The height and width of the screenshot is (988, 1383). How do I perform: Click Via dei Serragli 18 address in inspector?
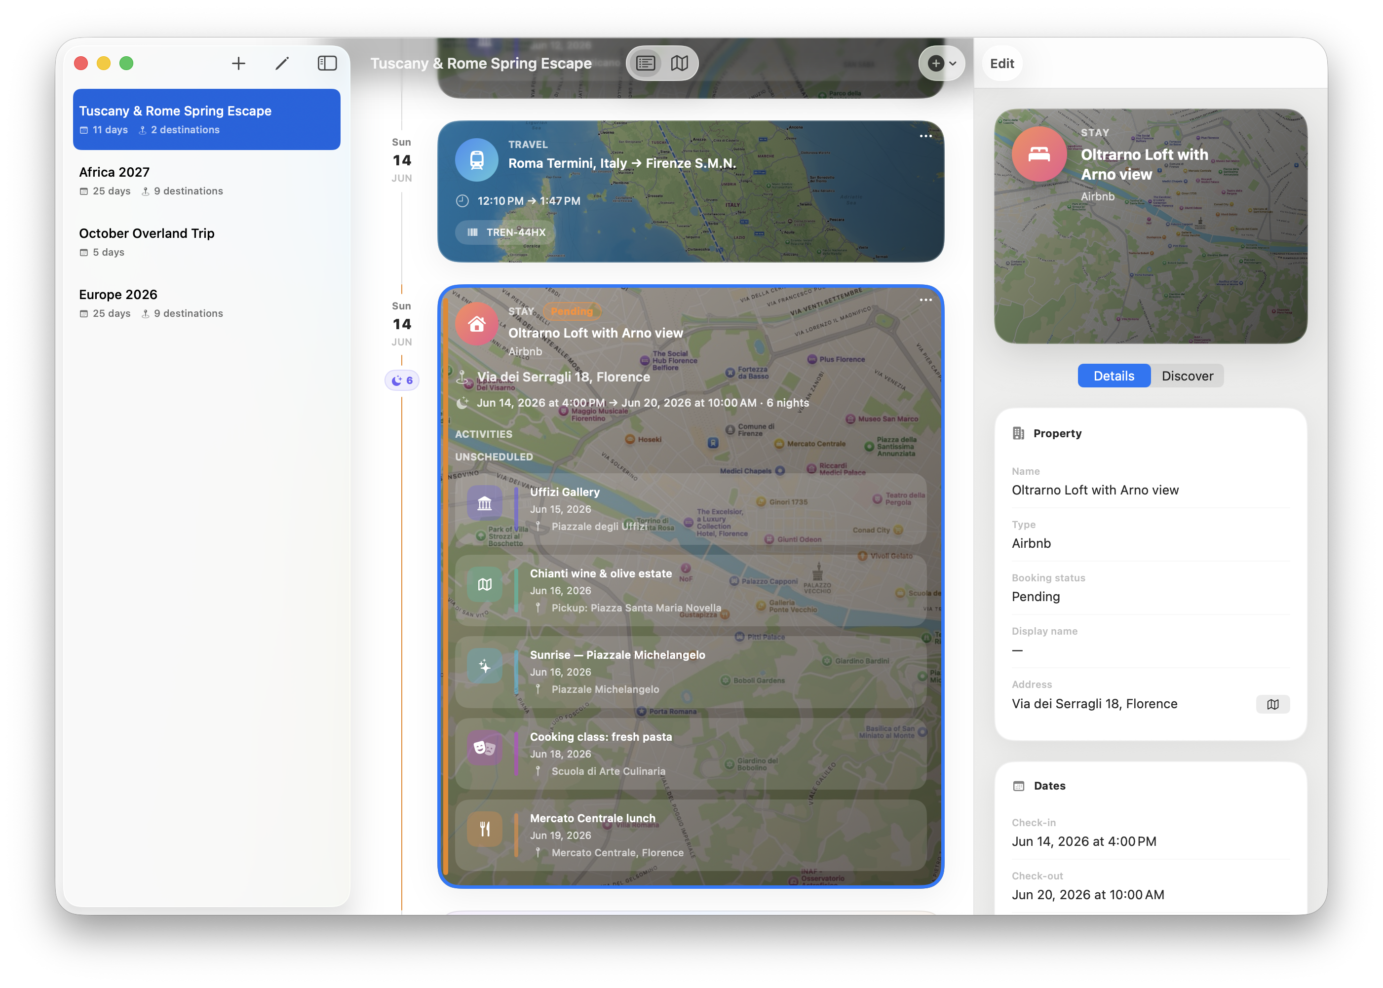click(x=1094, y=704)
